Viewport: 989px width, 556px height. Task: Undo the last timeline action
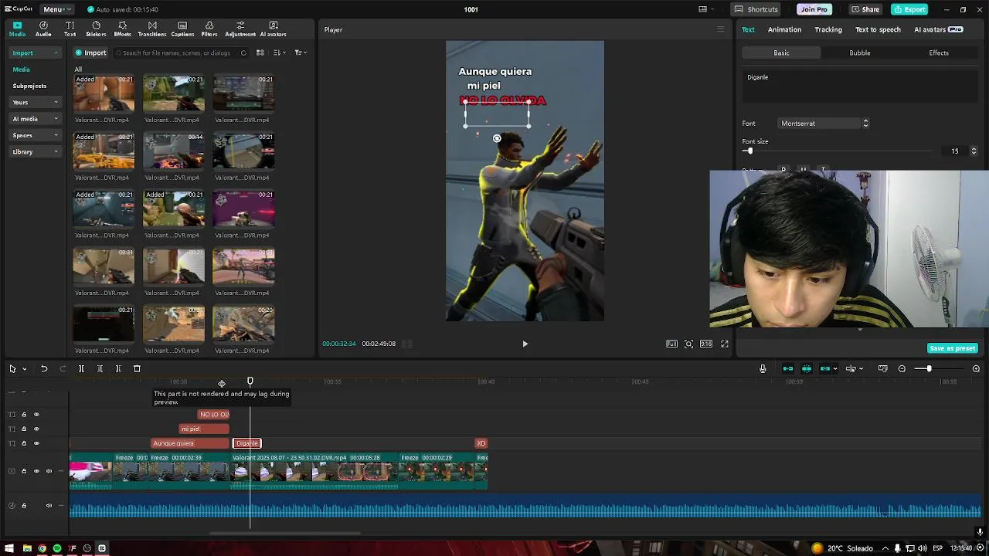44,369
